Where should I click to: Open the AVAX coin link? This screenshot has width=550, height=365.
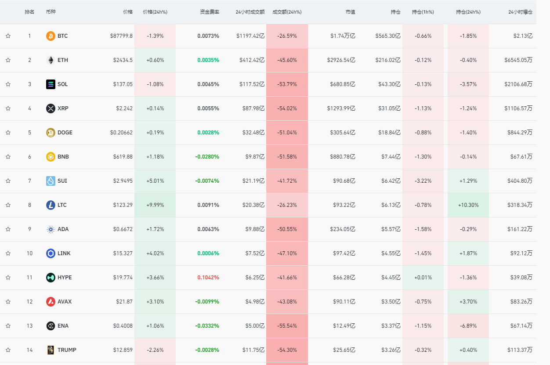click(x=64, y=302)
